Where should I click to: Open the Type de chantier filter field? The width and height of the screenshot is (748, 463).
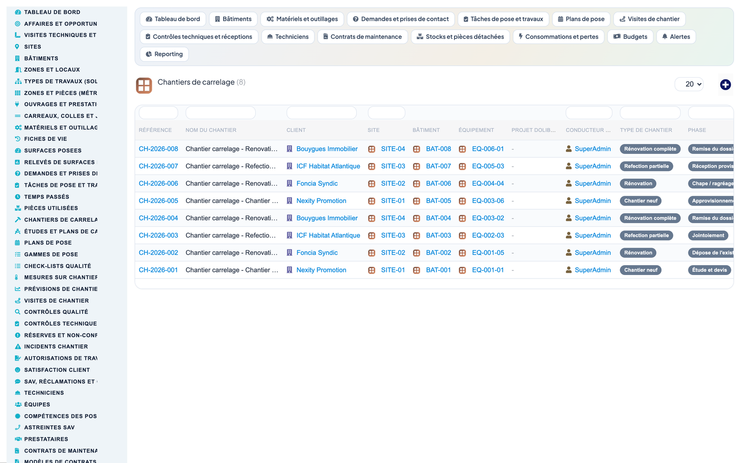tap(650, 112)
